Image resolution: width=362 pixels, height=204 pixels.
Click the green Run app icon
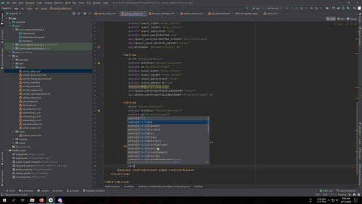(x=287, y=8)
